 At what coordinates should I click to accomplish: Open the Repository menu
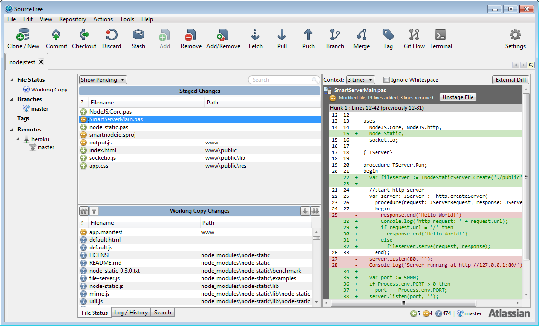click(72, 19)
